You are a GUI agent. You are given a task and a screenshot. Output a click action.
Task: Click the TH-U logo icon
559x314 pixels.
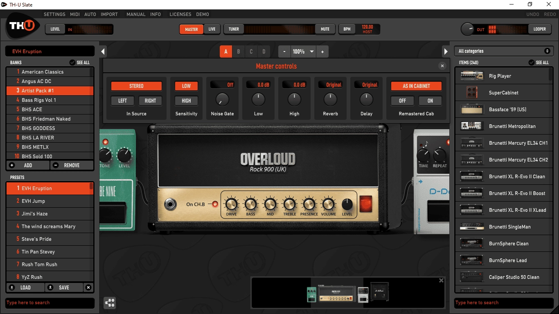(22, 27)
